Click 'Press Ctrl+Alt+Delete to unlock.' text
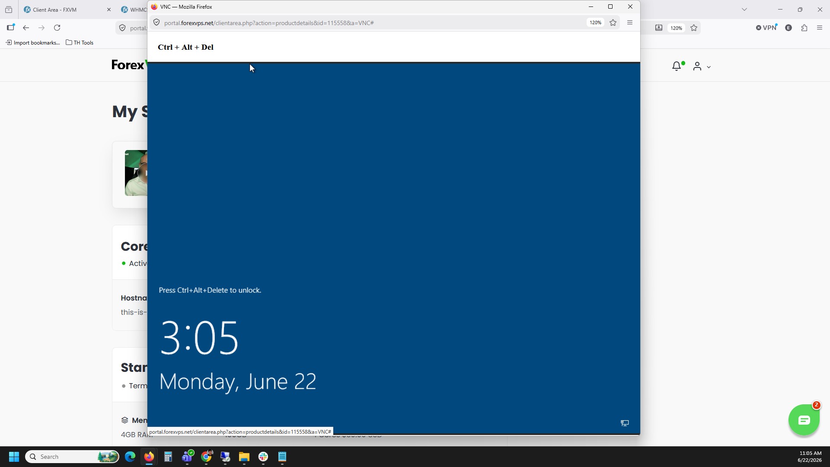The image size is (830, 467). click(x=210, y=290)
